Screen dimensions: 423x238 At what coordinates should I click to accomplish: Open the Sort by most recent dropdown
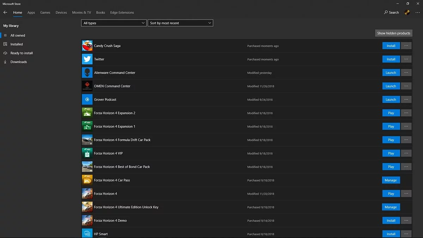coord(180,23)
